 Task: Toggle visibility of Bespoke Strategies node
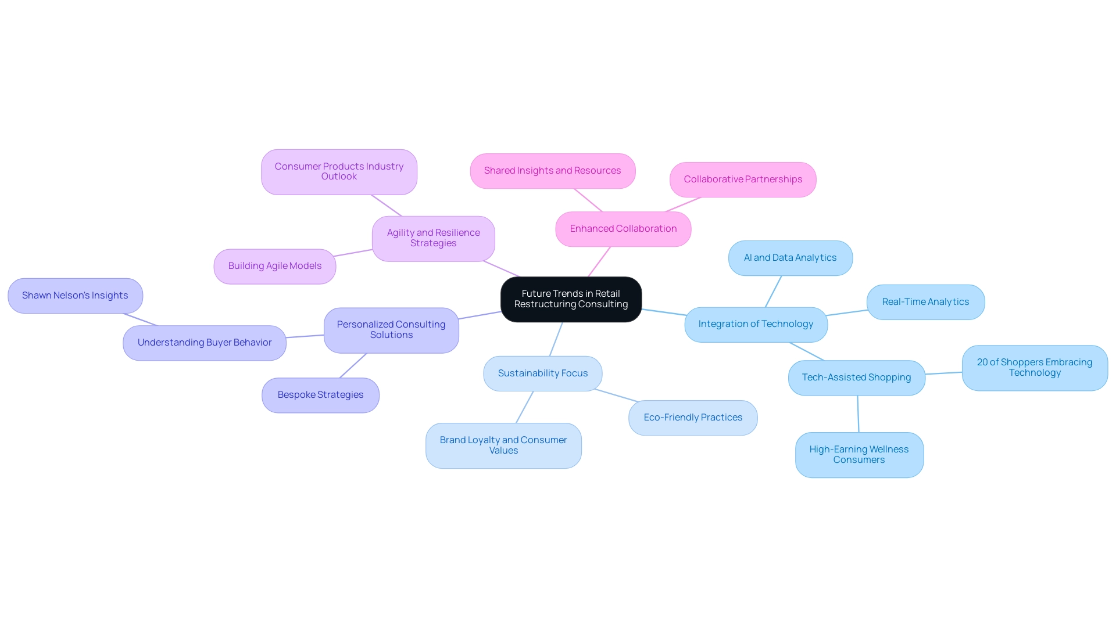320,394
